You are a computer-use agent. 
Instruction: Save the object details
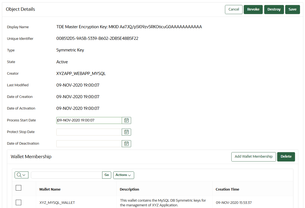coord(292,10)
